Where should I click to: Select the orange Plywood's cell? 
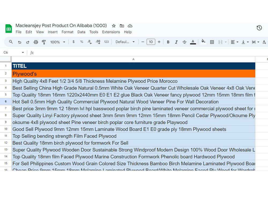pos(133,74)
